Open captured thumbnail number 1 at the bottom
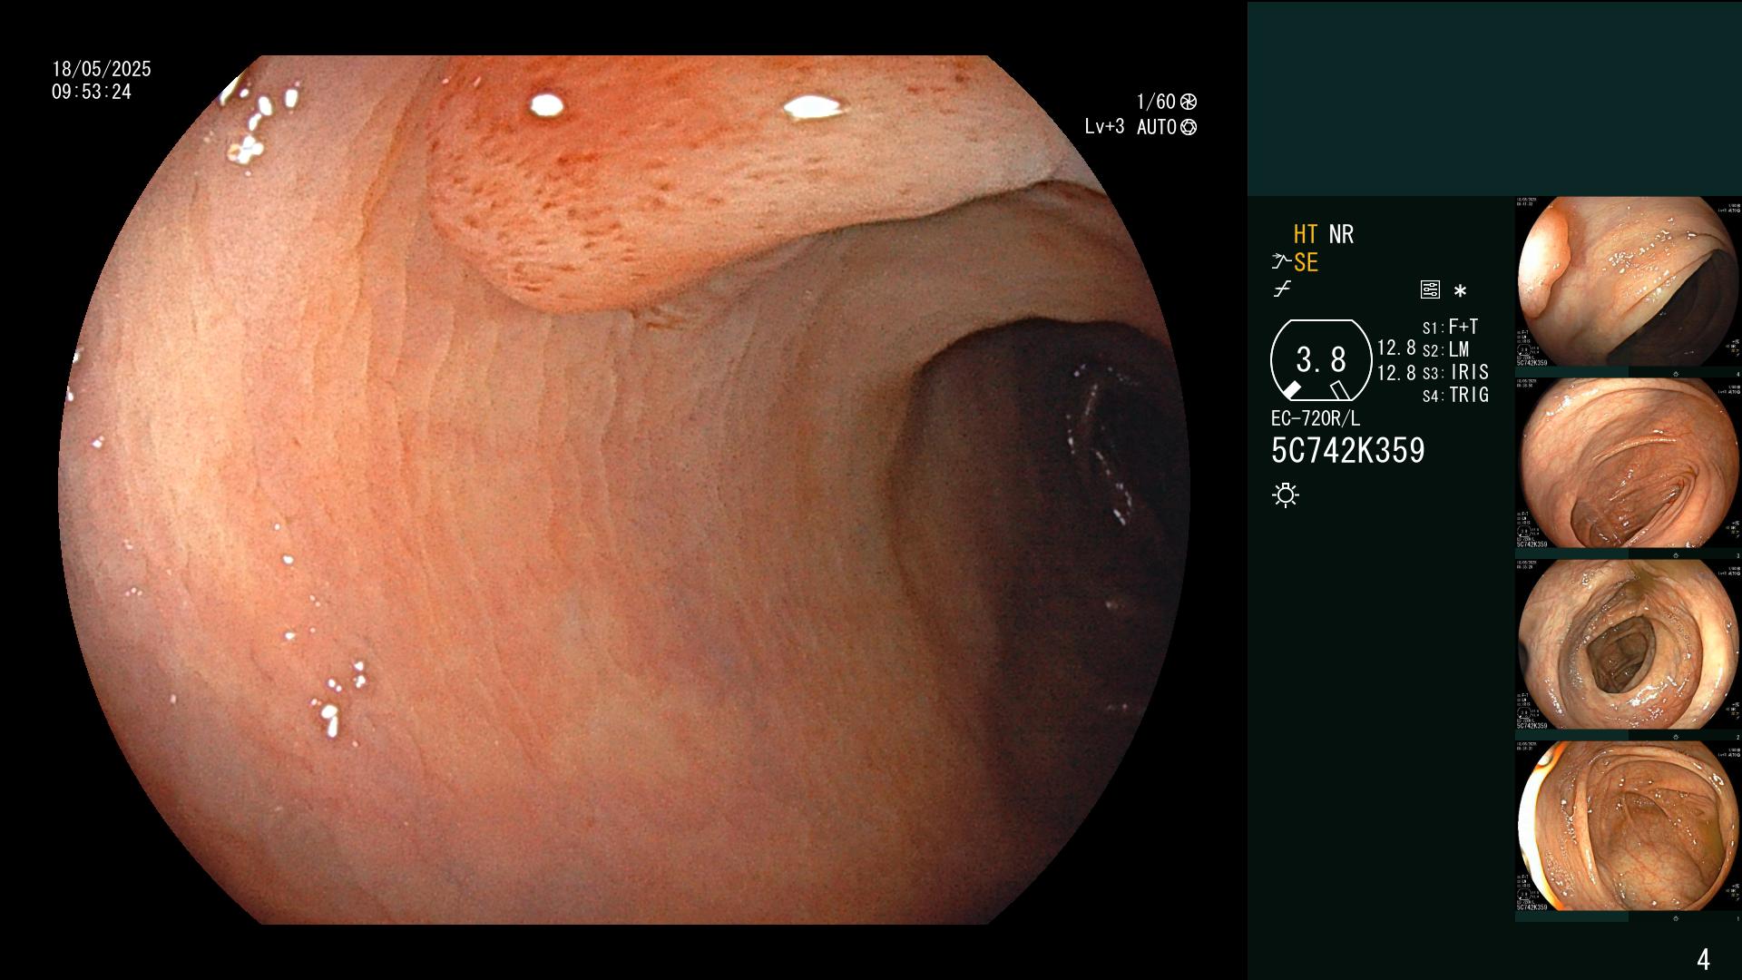 coord(1628,827)
